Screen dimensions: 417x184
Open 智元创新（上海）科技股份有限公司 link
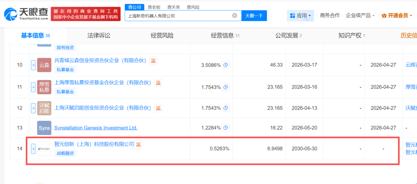[94, 144]
